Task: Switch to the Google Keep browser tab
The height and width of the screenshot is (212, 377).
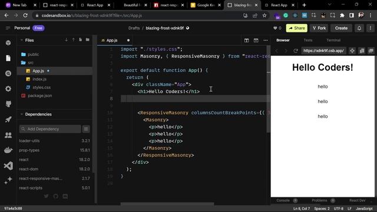Action: point(206,5)
